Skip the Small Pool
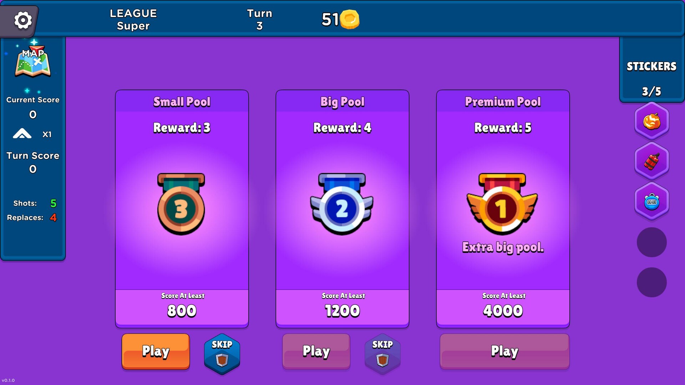The width and height of the screenshot is (685, 385). click(222, 354)
